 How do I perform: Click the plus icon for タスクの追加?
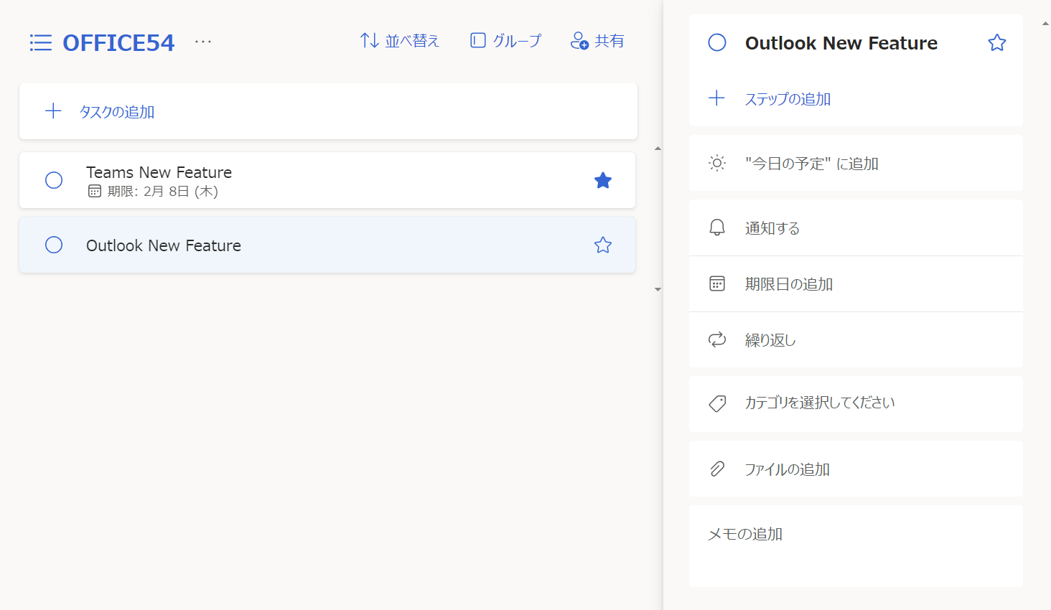coord(53,111)
